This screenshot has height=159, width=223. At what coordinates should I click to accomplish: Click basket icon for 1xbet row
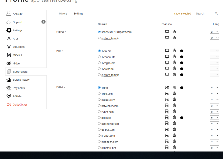coord(182,87)
